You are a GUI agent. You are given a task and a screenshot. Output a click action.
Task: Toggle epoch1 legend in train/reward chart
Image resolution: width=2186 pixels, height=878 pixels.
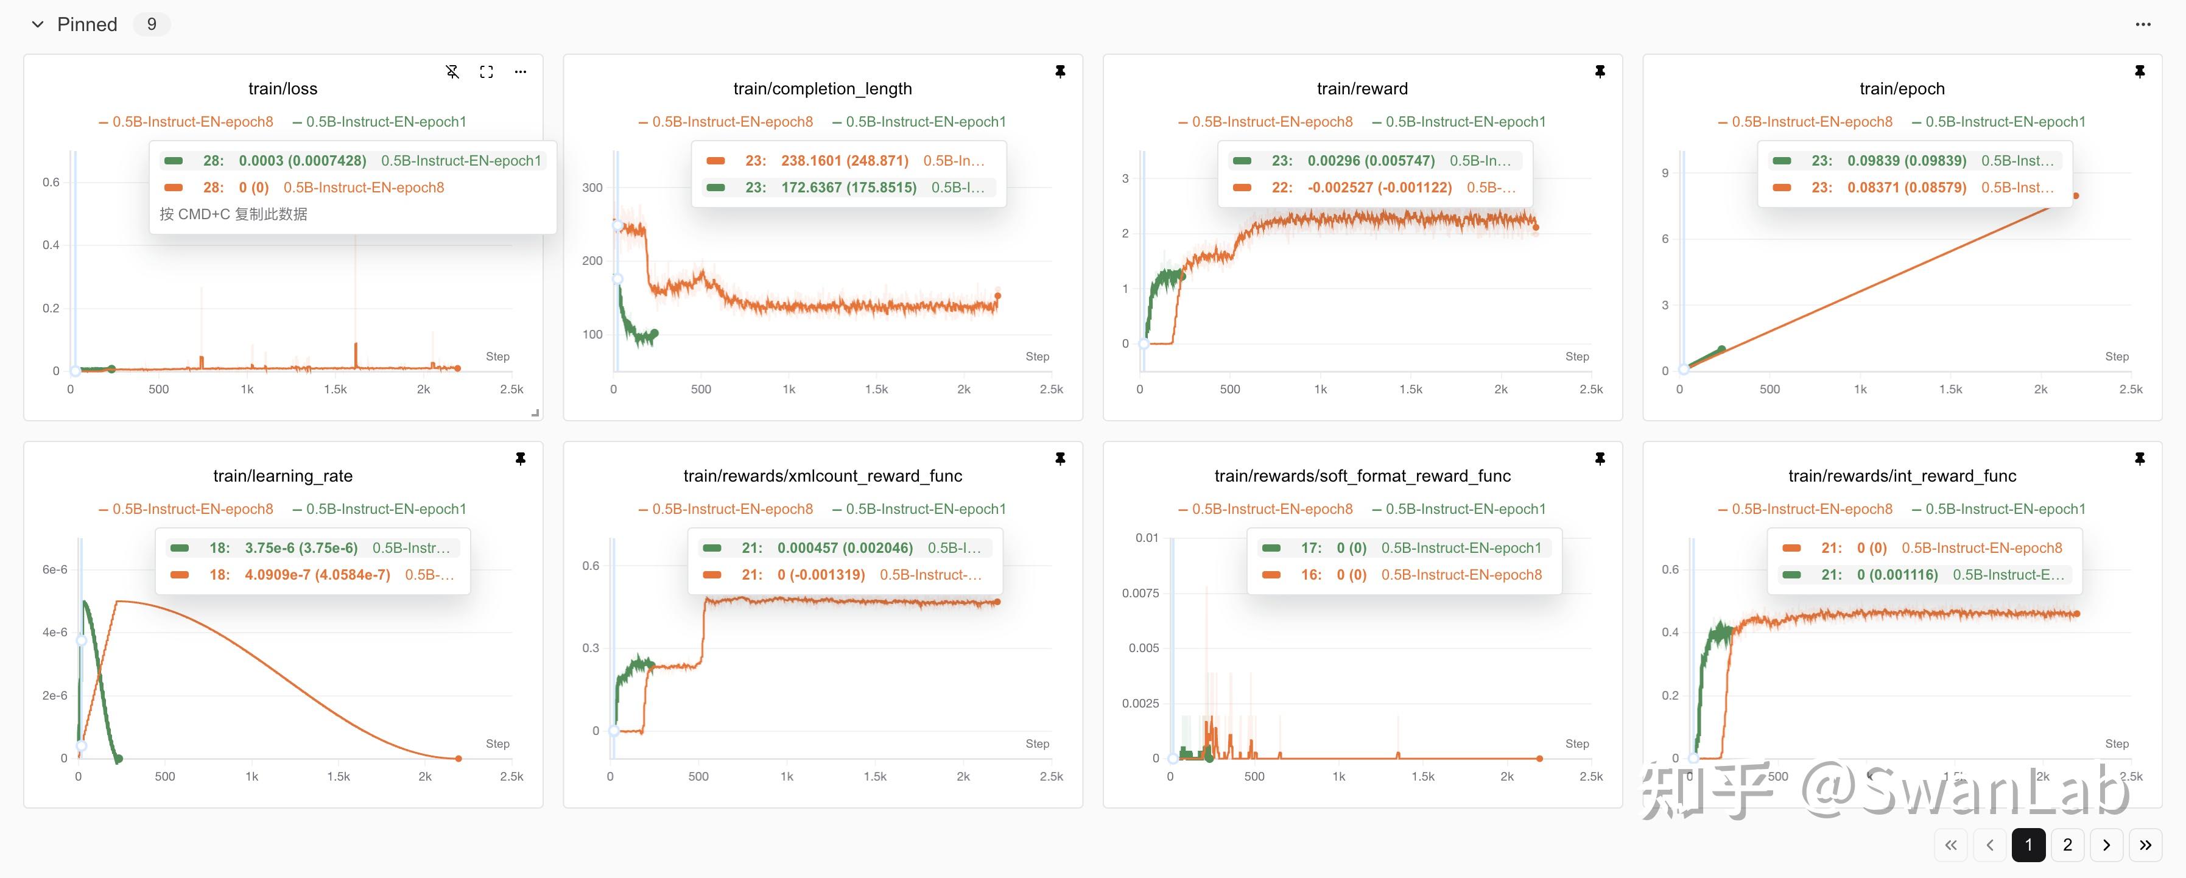pyautogui.click(x=1459, y=122)
